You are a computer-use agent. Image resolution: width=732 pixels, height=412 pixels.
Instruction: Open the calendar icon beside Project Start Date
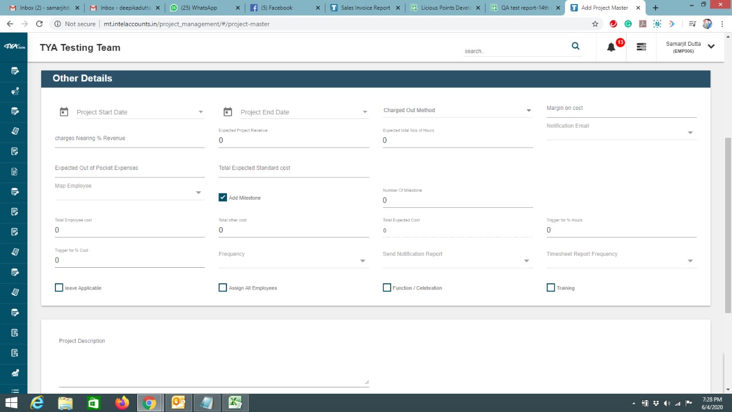coord(64,112)
